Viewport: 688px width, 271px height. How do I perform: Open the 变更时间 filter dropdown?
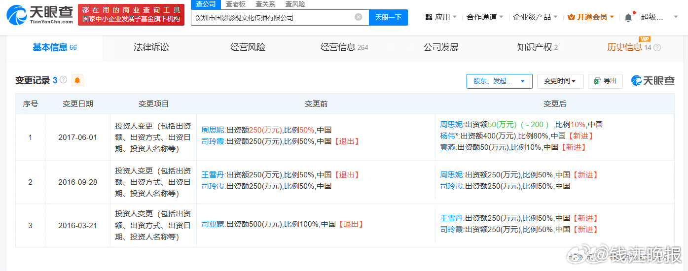pos(560,81)
